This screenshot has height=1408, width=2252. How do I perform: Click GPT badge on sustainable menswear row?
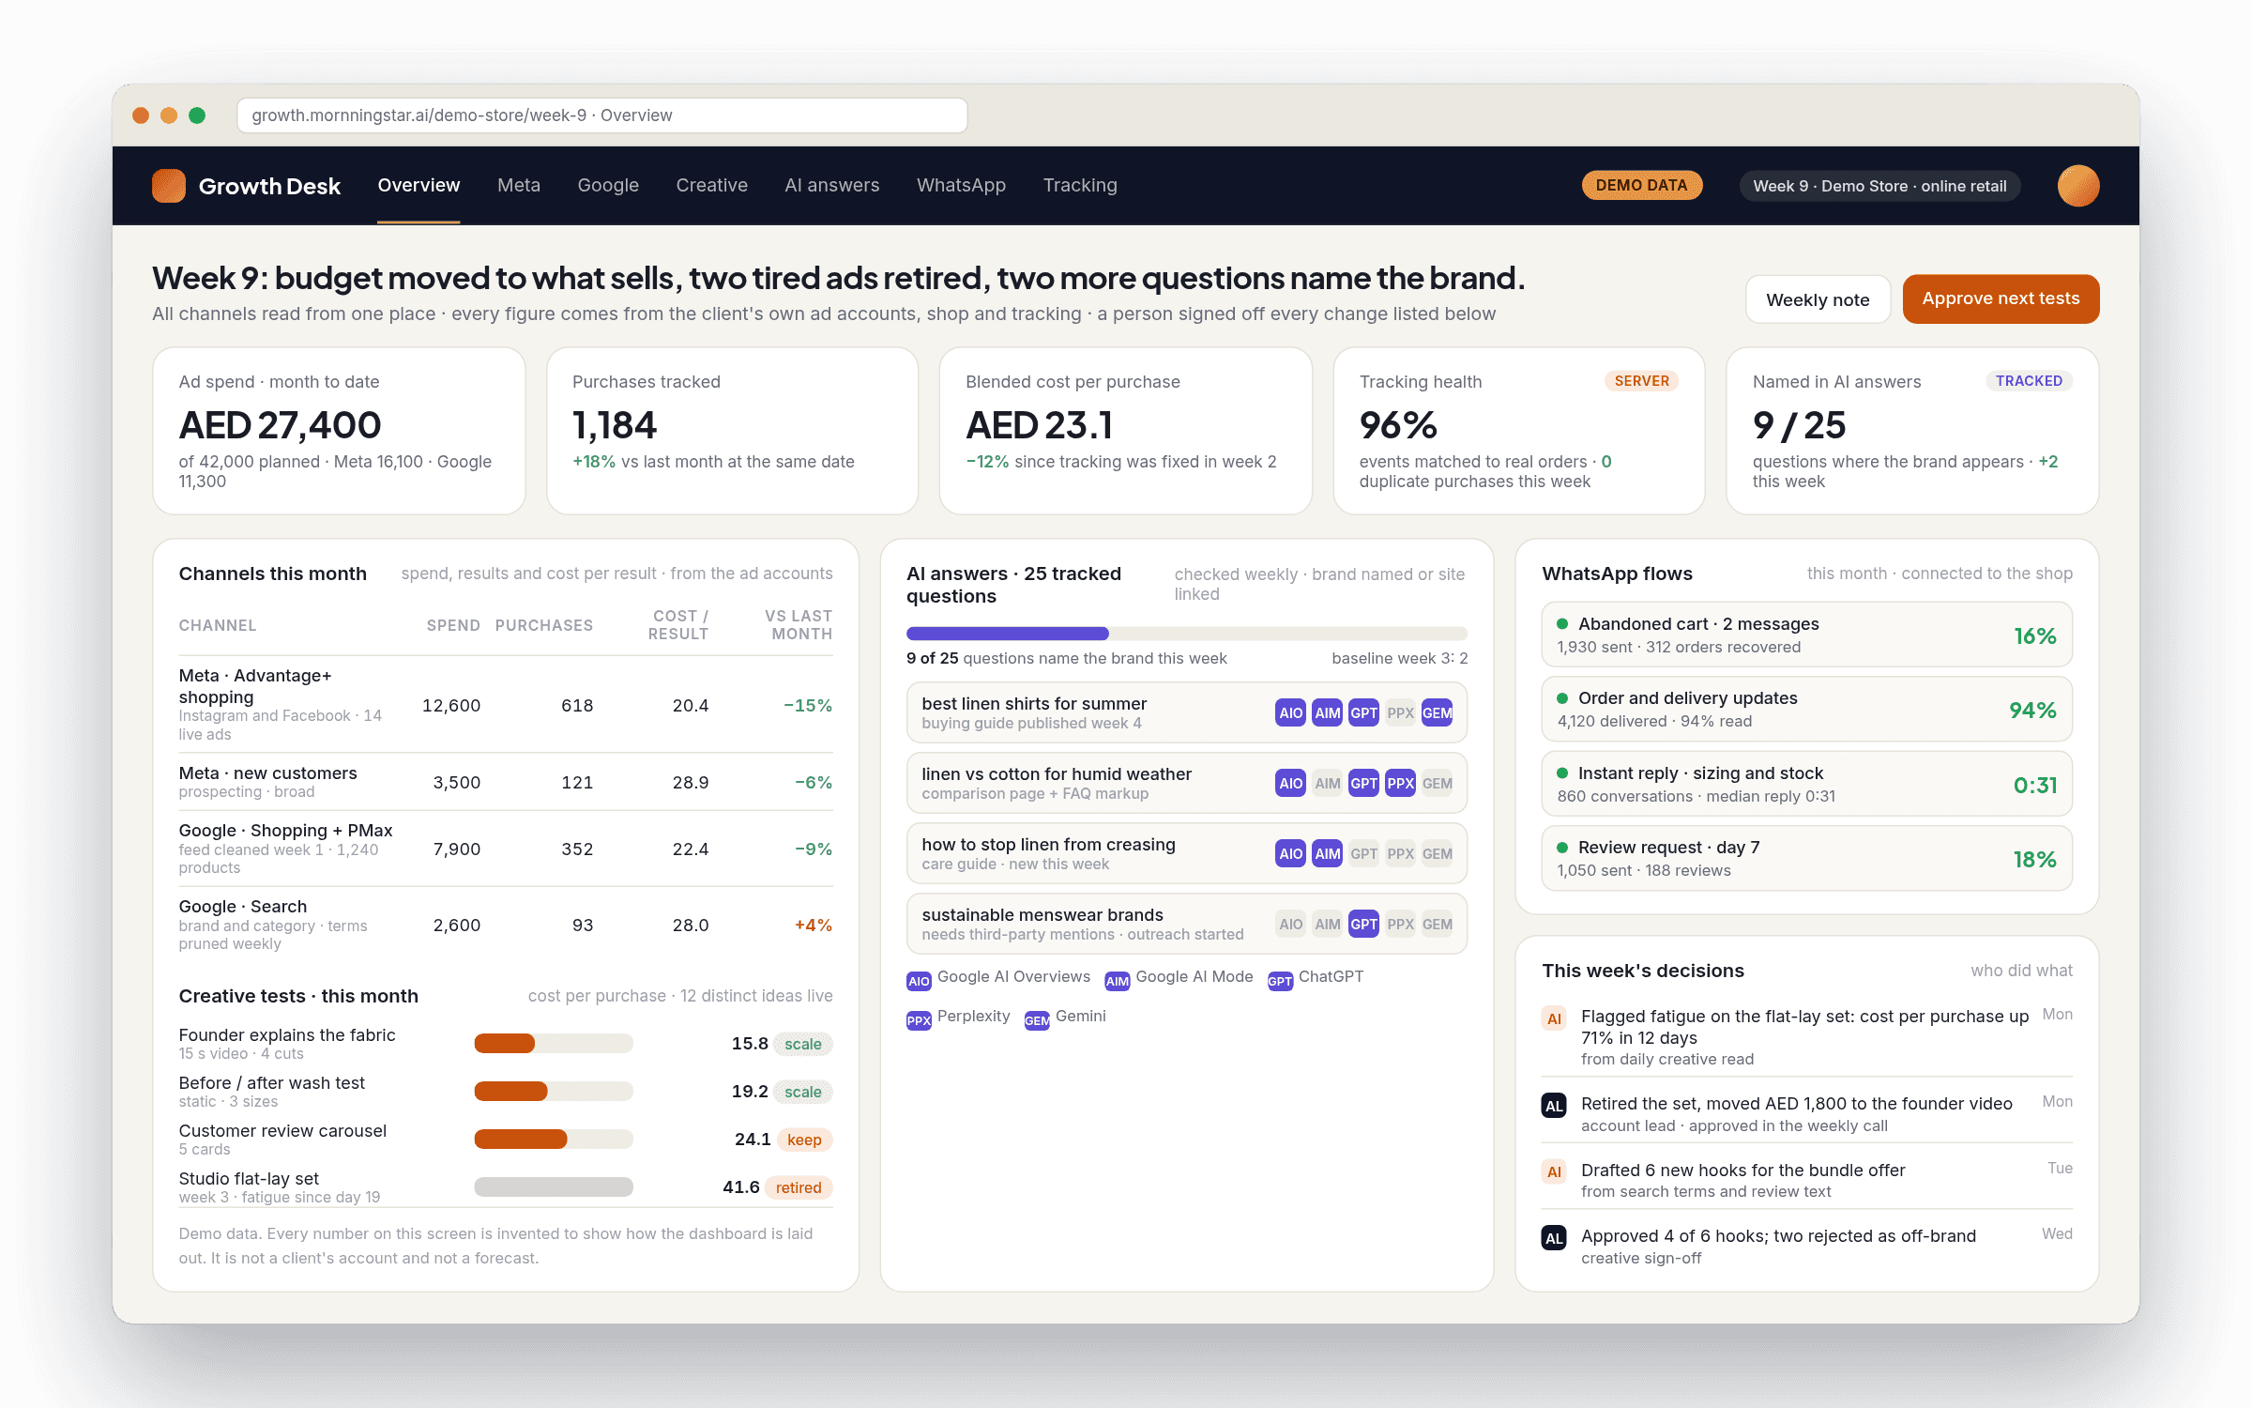(x=1363, y=924)
